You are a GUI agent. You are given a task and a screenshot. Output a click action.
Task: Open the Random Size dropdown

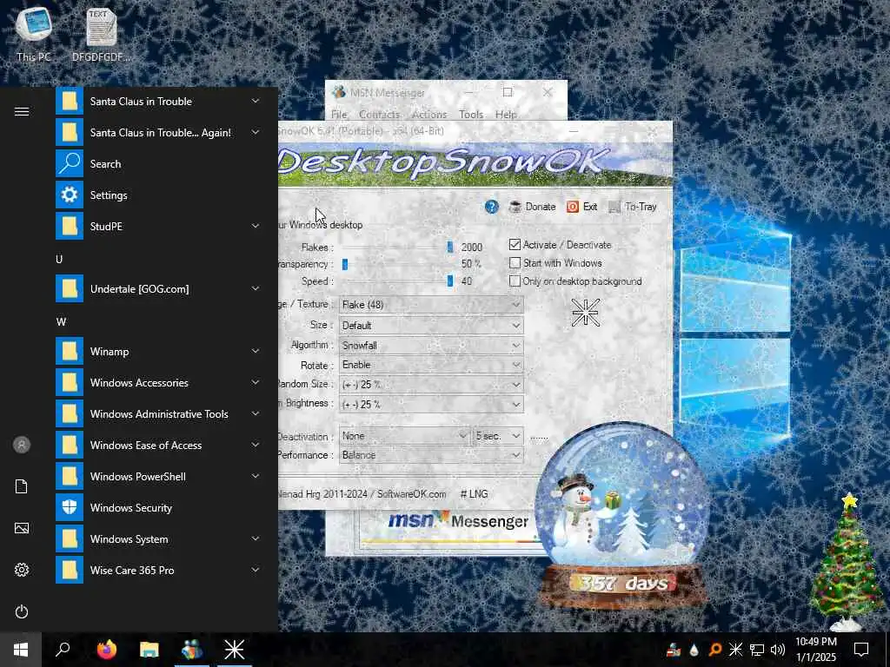[x=431, y=385]
